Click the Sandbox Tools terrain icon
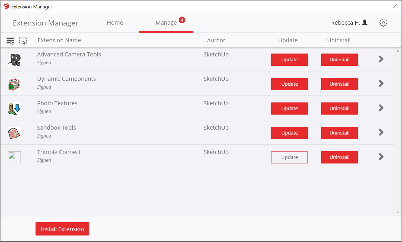 tap(14, 133)
